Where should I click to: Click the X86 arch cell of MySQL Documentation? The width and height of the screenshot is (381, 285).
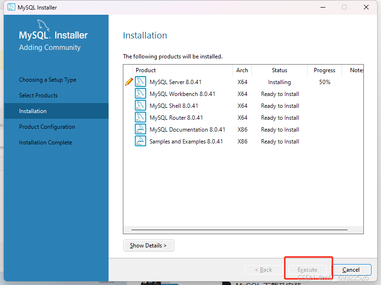coord(242,130)
